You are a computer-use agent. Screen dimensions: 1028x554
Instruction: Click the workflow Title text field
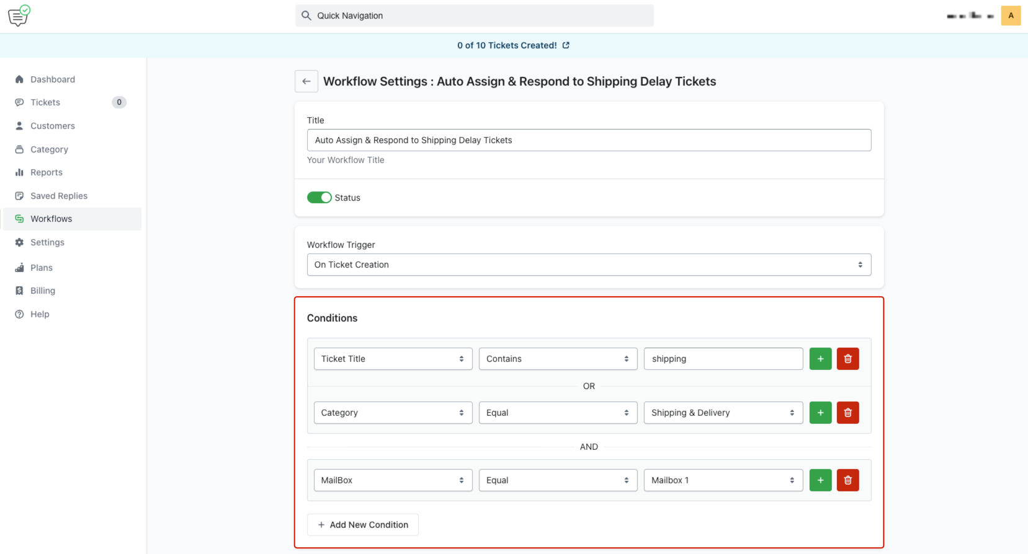click(x=588, y=140)
